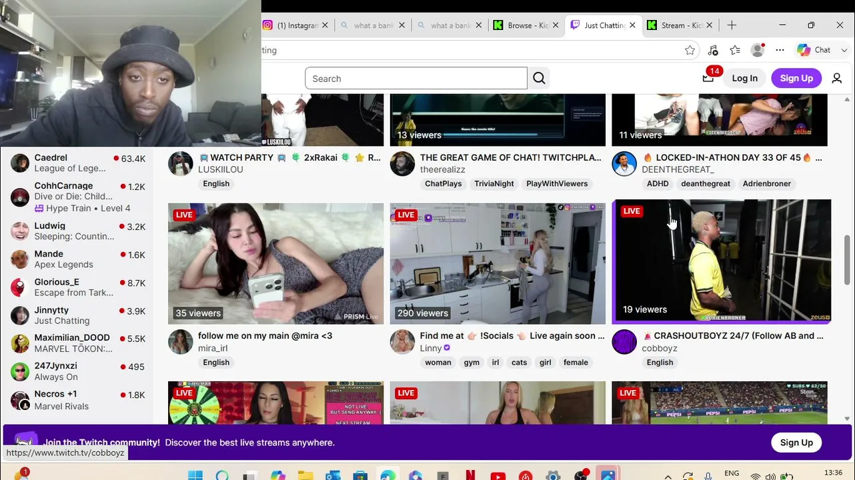Open Maximilian_DOOD channel in the sidebar
Image resolution: width=855 pixels, height=480 pixels.
pos(78,343)
